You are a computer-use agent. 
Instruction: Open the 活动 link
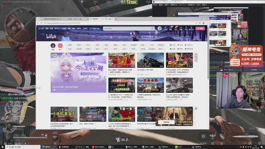pos(180,45)
